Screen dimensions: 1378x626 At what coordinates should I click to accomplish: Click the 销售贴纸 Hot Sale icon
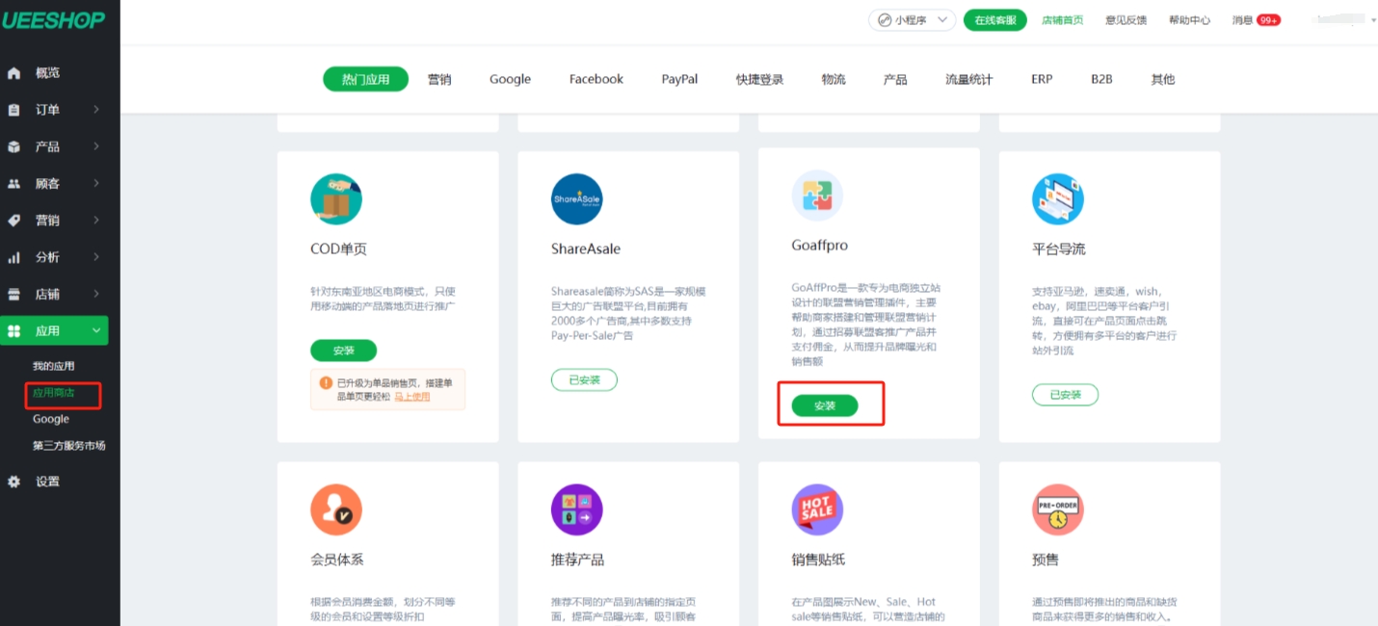tap(817, 509)
